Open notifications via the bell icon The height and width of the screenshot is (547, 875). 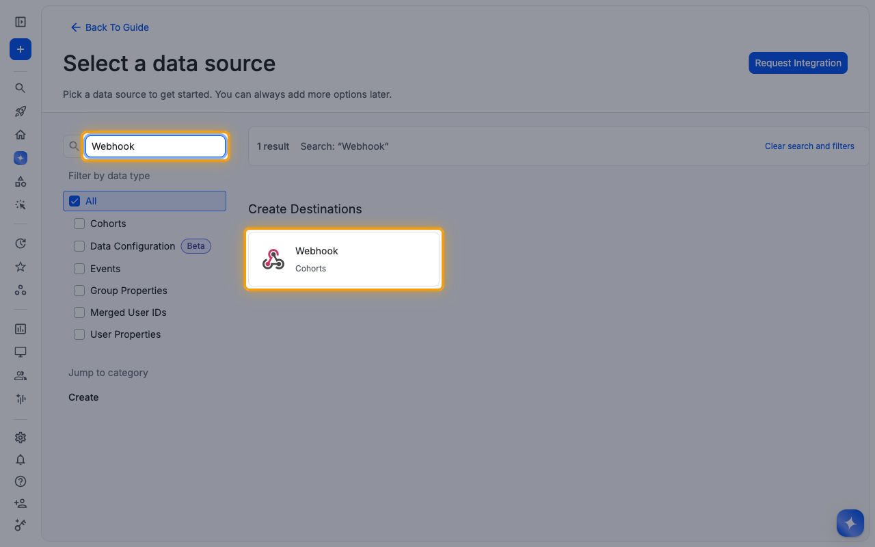tap(21, 459)
